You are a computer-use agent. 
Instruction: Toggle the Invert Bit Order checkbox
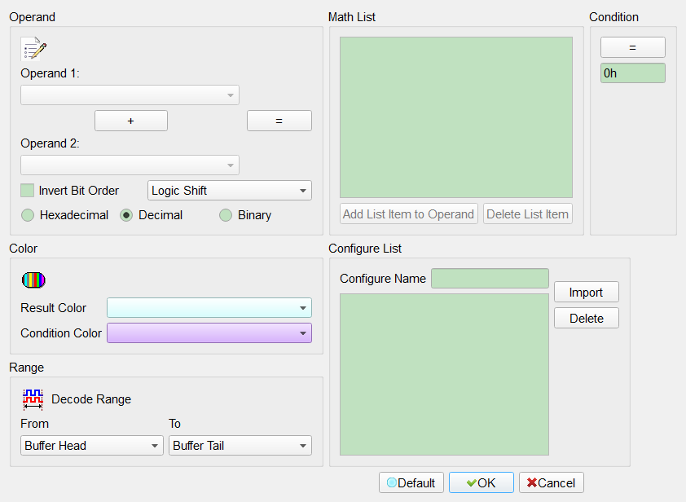point(27,191)
